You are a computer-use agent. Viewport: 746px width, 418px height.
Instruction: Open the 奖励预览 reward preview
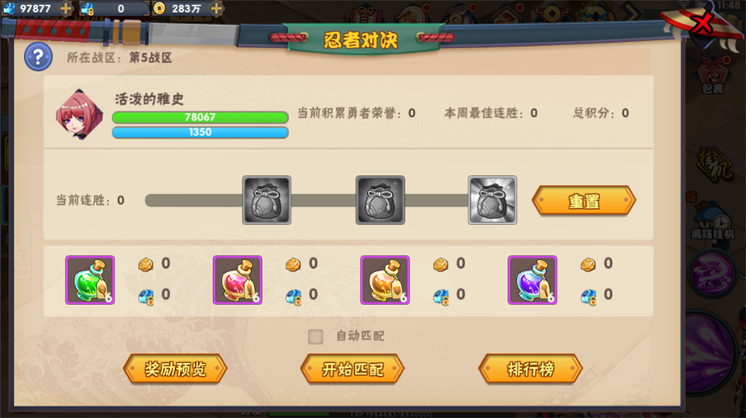pyautogui.click(x=175, y=369)
